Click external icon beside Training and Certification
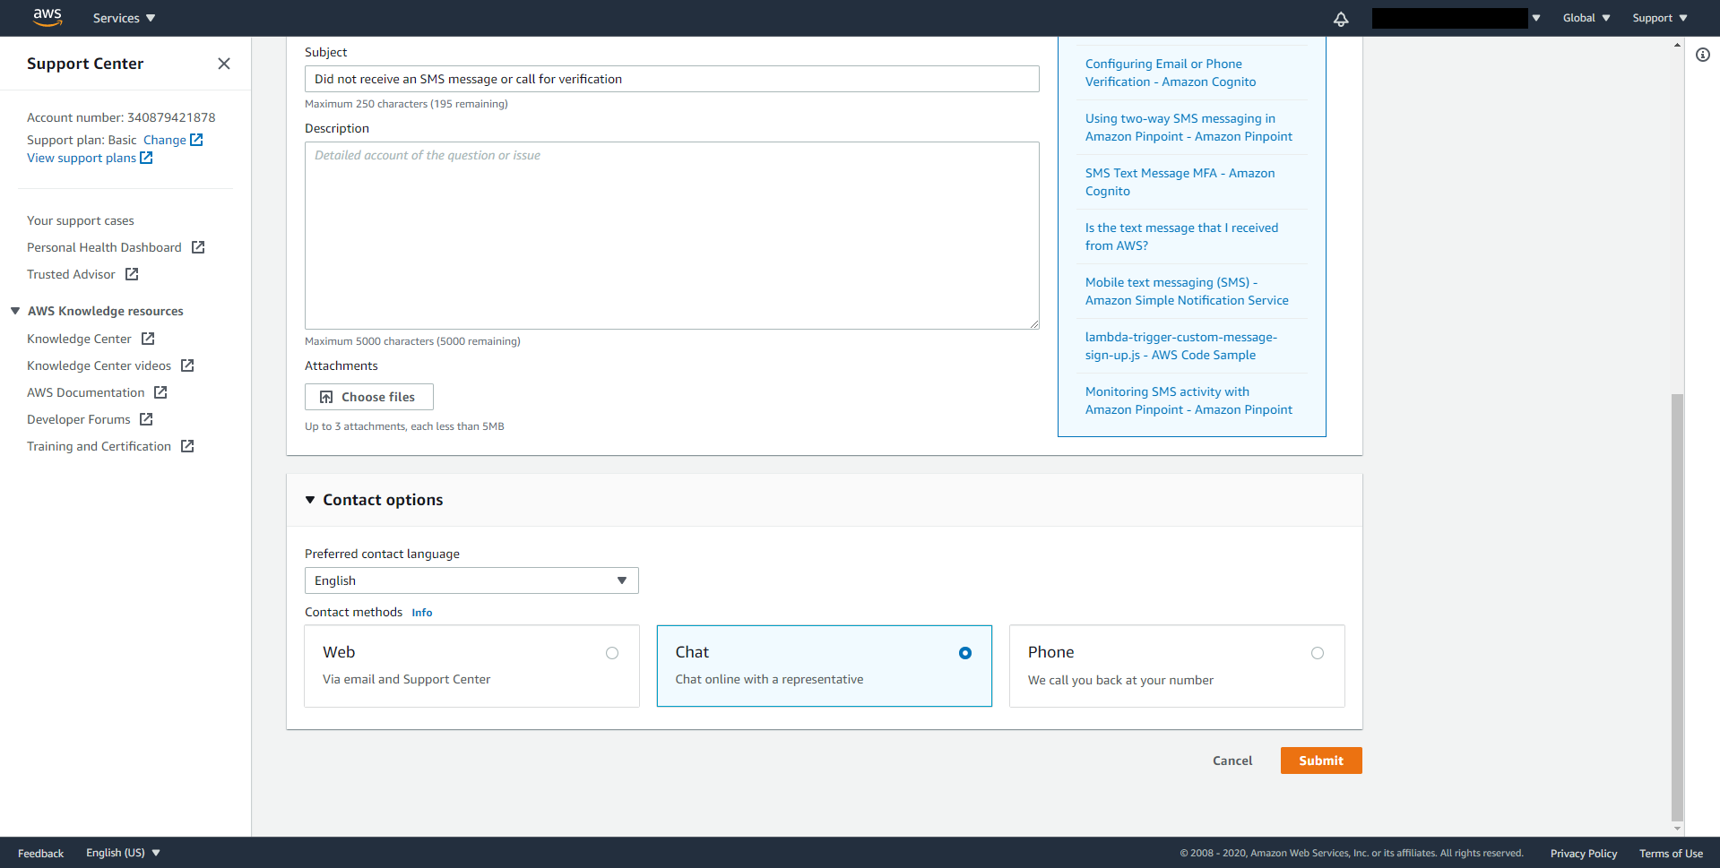Viewport: 1720px width, 868px height. click(188, 446)
